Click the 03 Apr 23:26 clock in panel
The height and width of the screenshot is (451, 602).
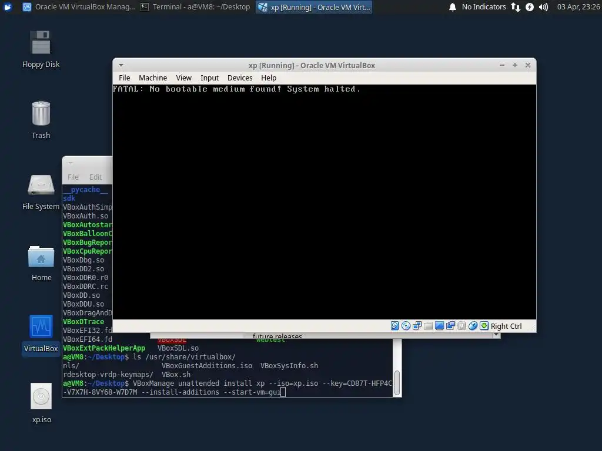point(578,7)
